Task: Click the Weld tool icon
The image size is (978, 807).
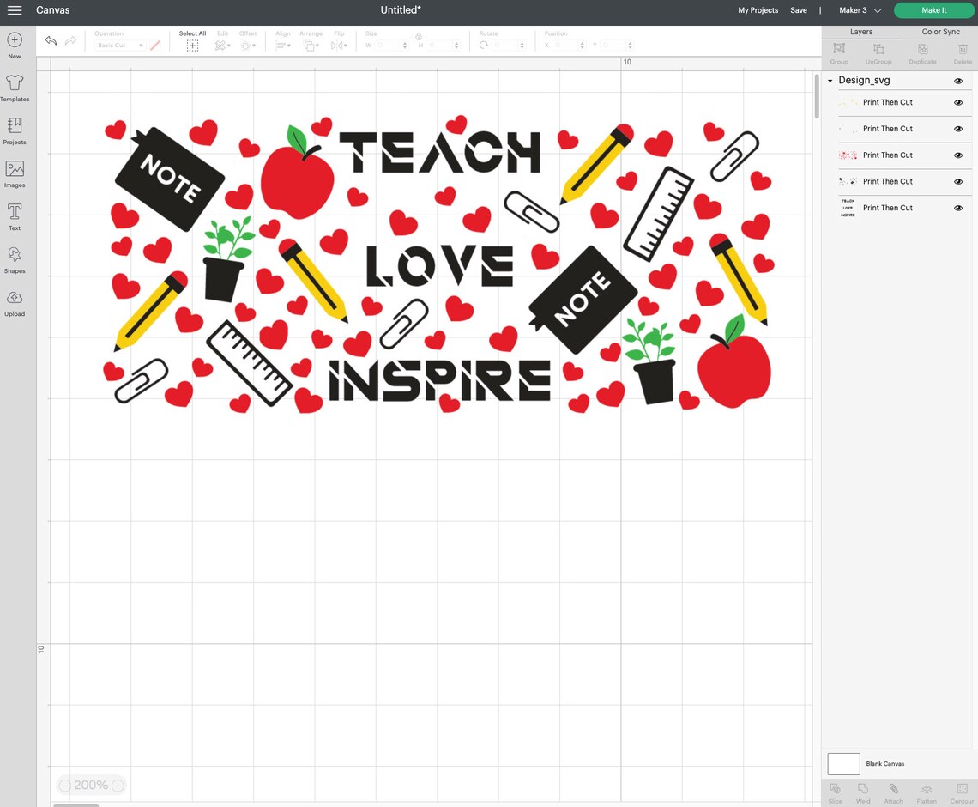Action: (x=863, y=789)
